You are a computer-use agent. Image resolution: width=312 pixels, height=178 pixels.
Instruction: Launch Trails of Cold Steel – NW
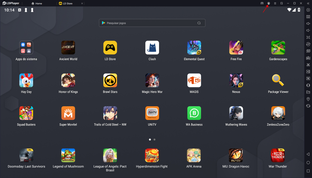[x=110, y=113]
